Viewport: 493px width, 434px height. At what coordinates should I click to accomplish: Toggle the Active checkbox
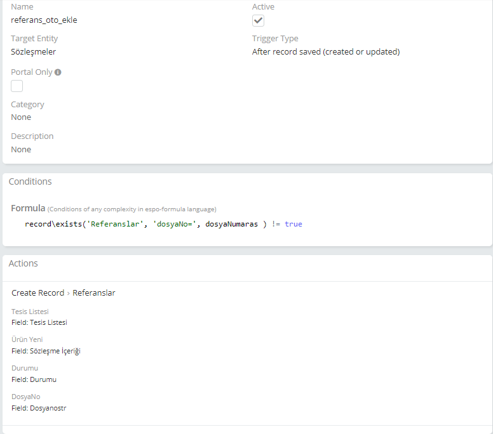(x=258, y=20)
